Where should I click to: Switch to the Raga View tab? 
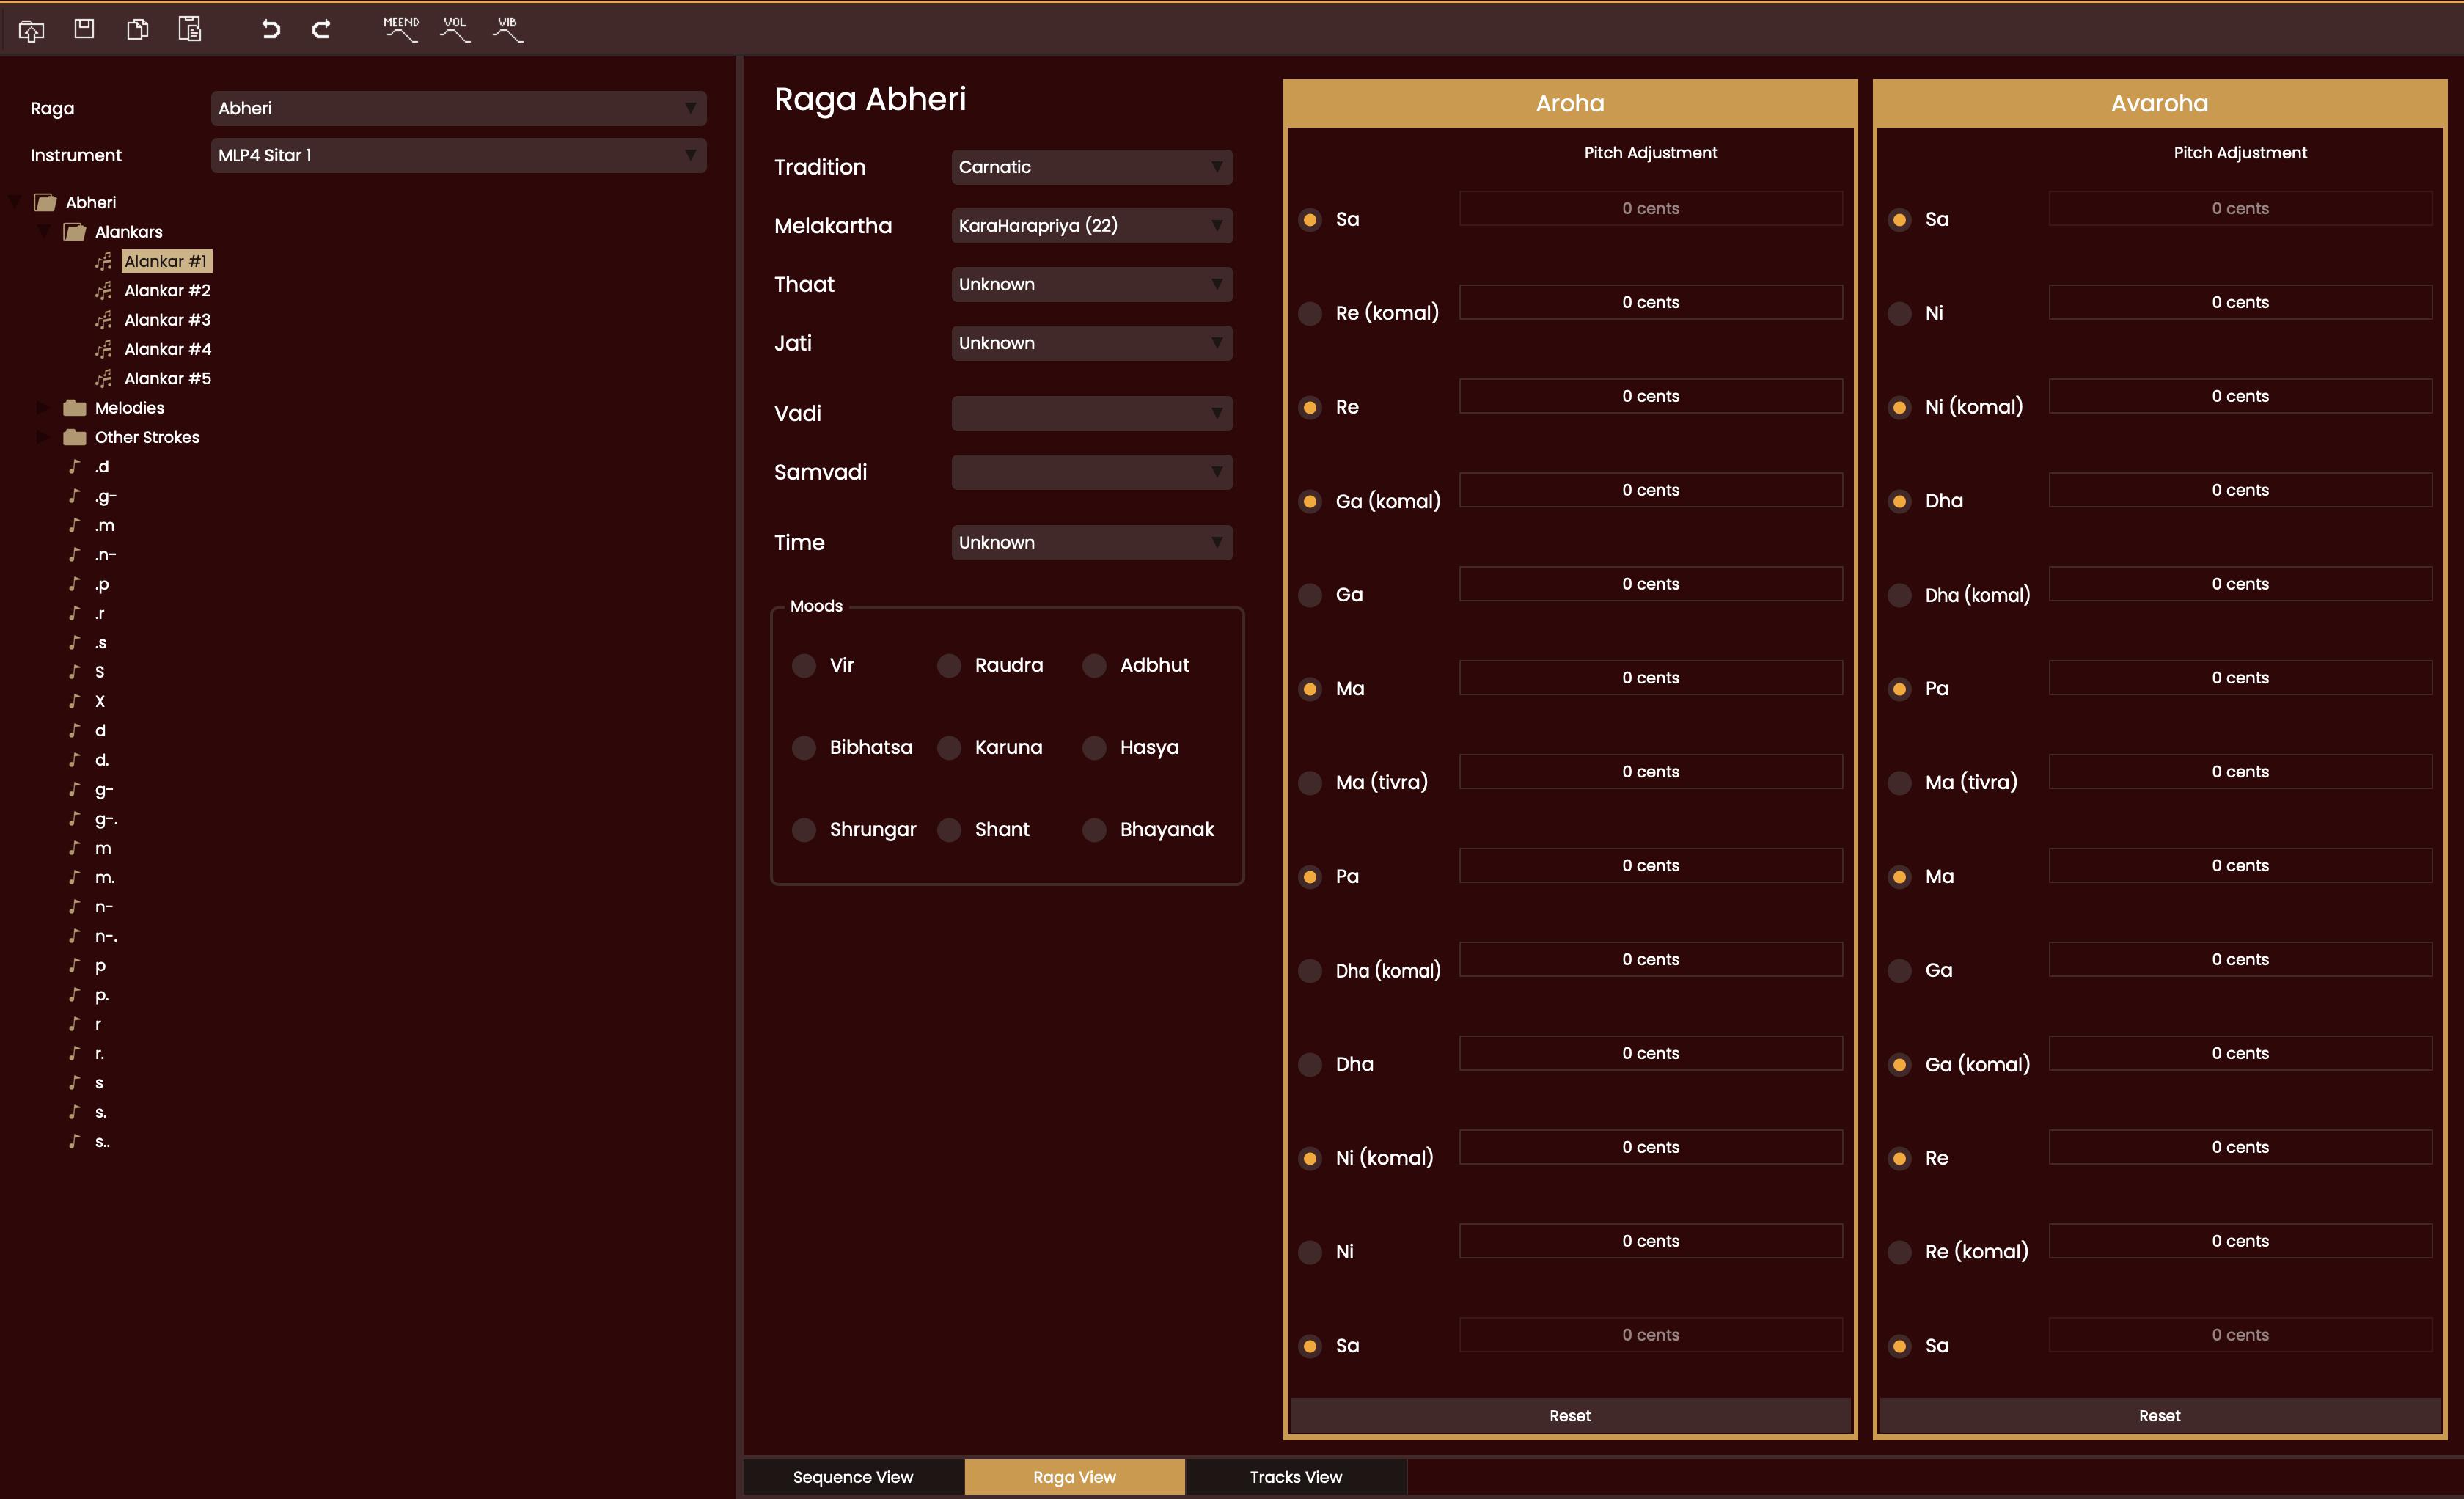tap(1075, 1477)
